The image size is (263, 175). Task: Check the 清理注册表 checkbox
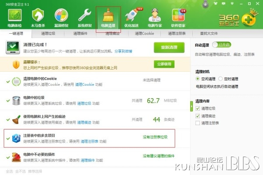click(x=198, y=123)
